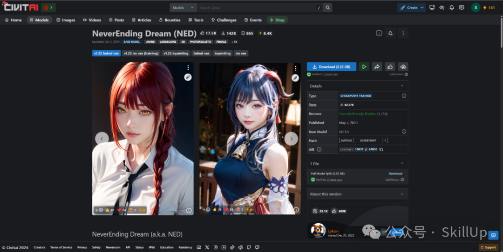Click Download link in 1 File section
Viewport: 503px width, 252px height.
395,173
